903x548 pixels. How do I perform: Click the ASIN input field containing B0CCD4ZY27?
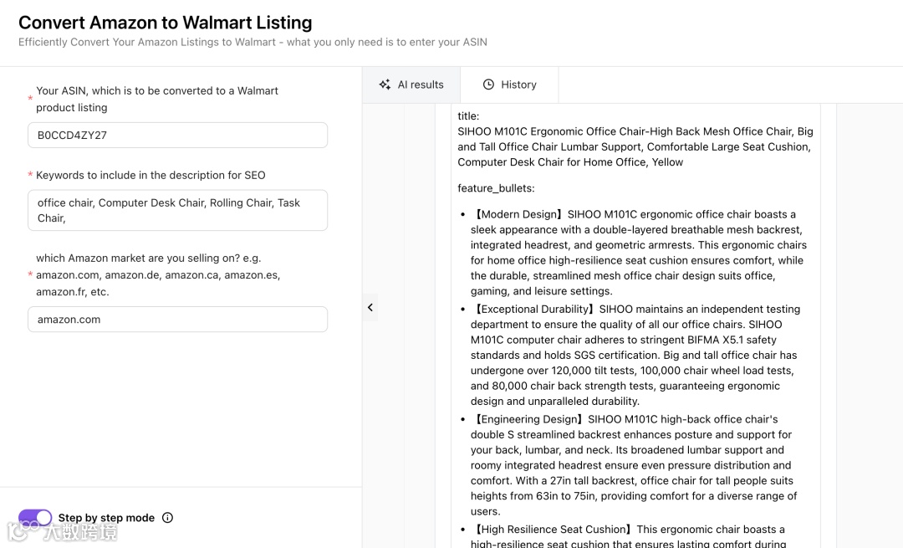[177, 135]
